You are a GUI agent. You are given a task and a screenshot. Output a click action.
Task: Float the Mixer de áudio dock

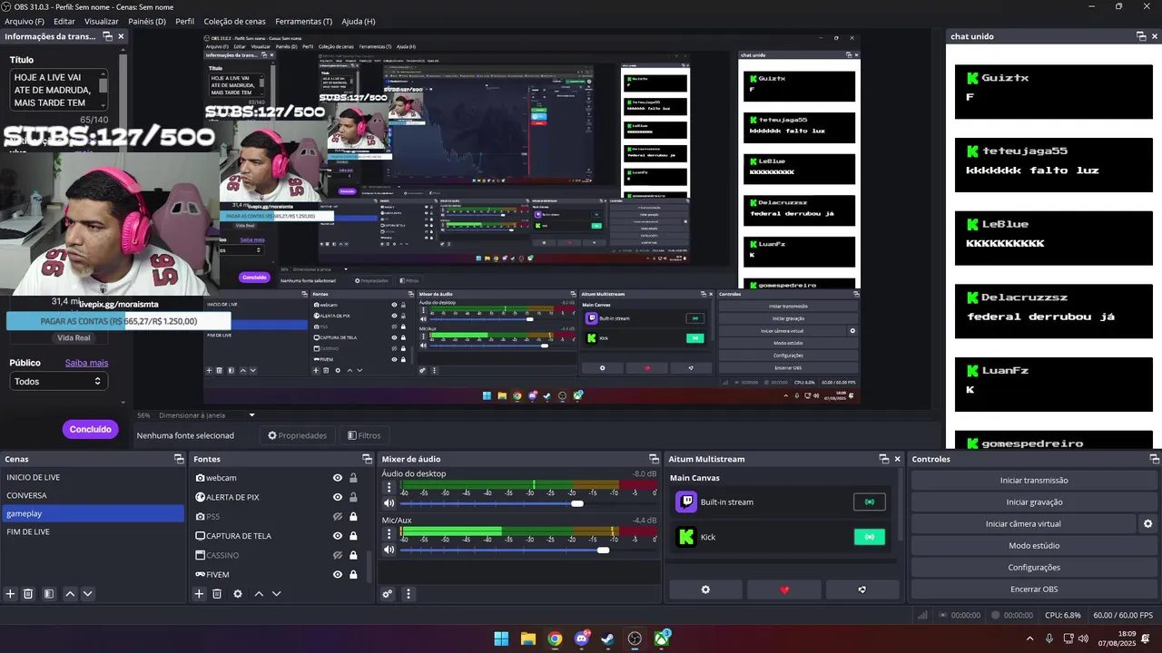click(653, 459)
